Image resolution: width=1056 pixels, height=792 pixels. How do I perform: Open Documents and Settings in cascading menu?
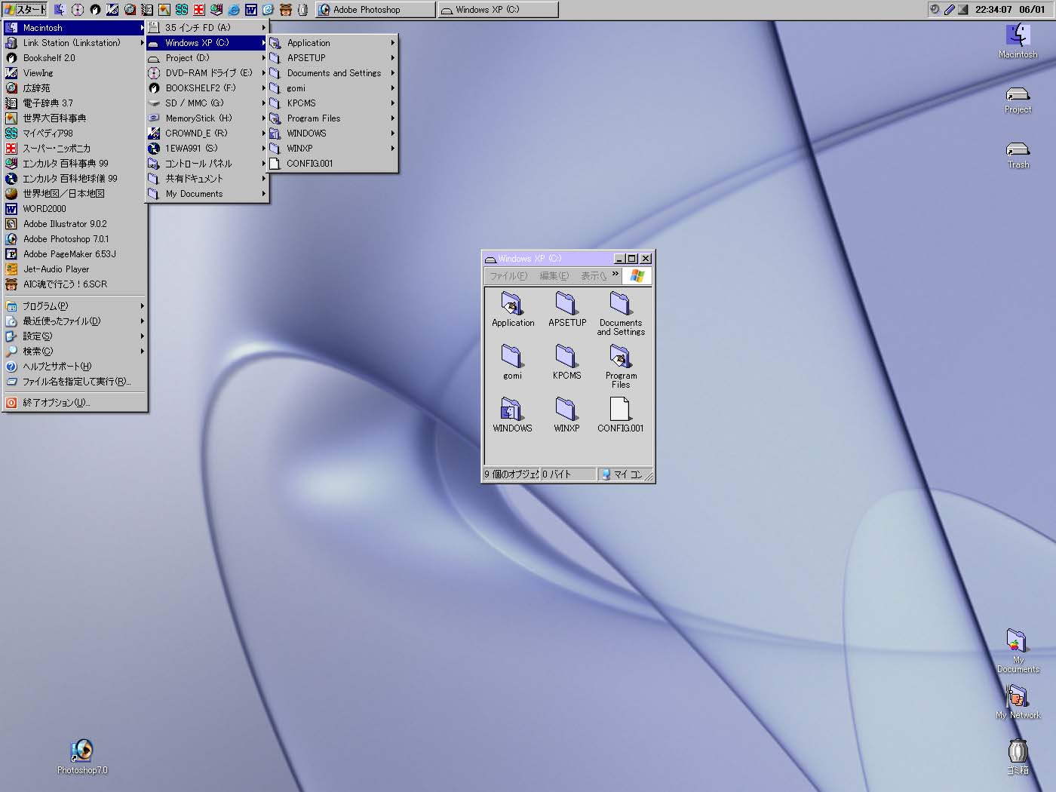(x=333, y=72)
